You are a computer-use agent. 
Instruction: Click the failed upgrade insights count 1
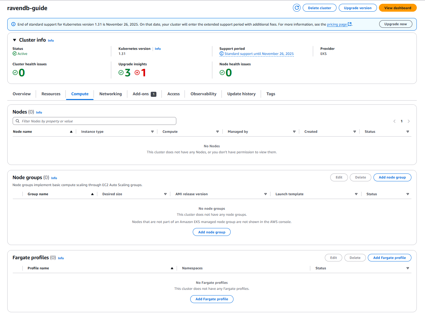144,73
